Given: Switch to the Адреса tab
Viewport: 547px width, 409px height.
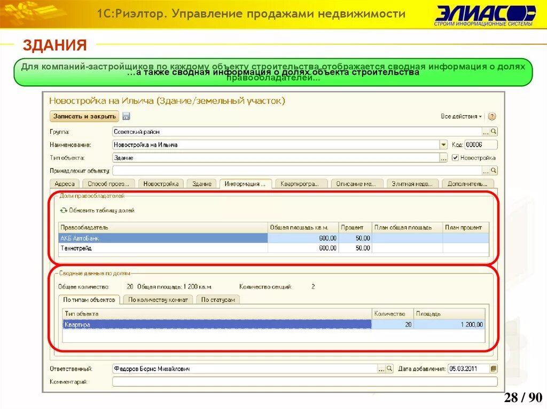Looking at the screenshot, I should click(65, 183).
